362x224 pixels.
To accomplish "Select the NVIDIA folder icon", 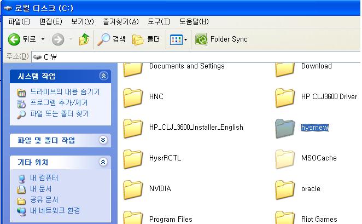I will [133, 189].
